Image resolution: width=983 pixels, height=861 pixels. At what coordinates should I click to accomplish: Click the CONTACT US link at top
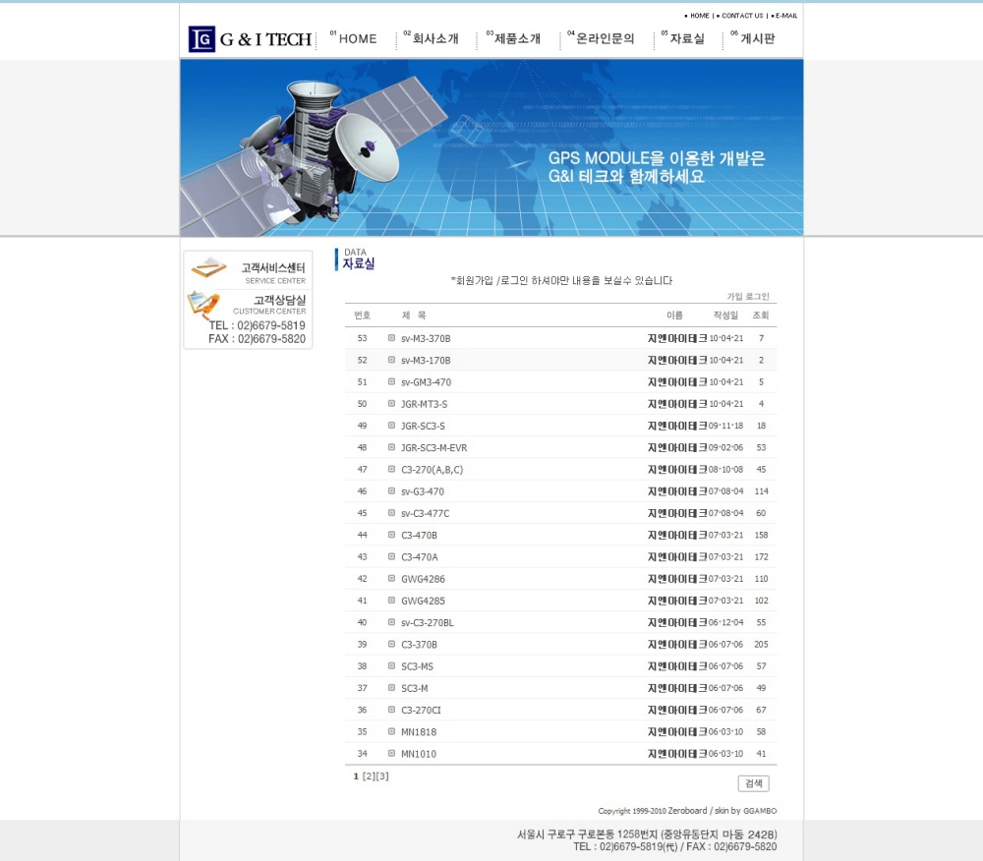coord(741,16)
